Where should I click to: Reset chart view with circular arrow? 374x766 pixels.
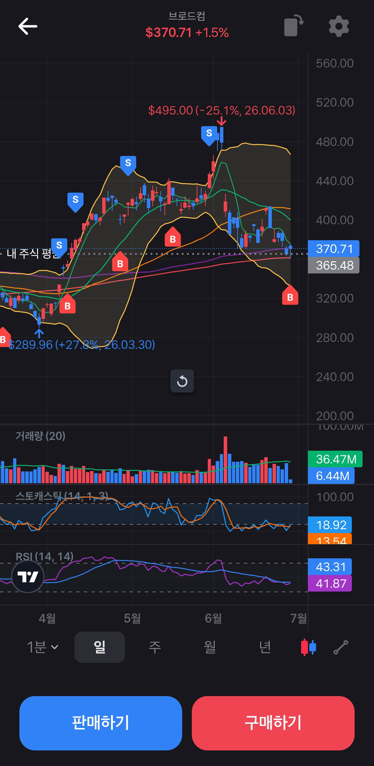pos(182,381)
